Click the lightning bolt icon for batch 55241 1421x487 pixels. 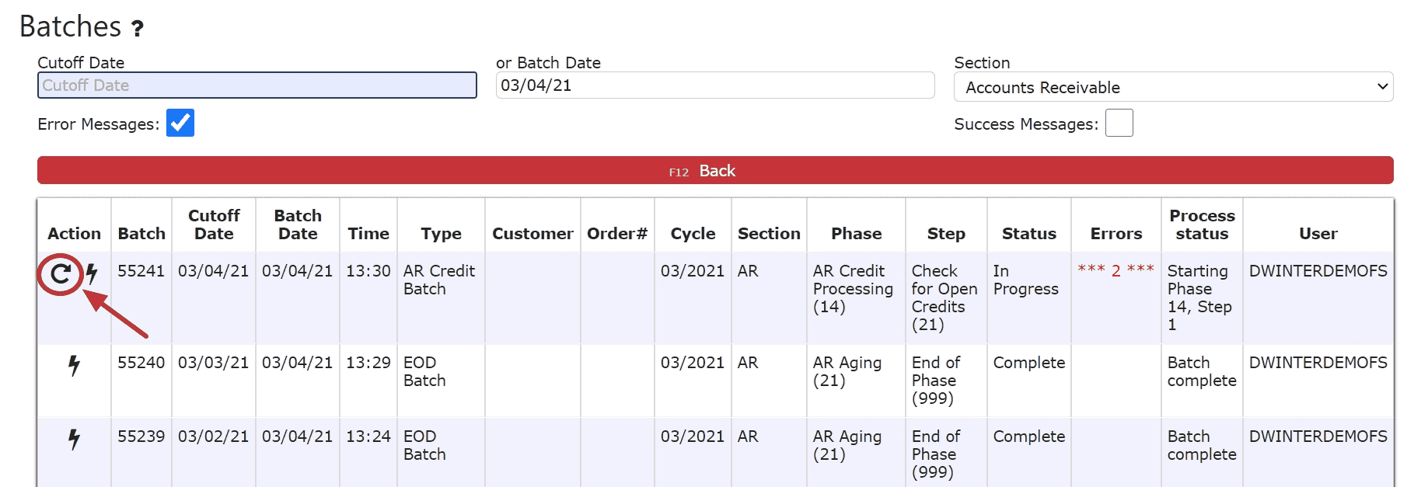[x=92, y=273]
